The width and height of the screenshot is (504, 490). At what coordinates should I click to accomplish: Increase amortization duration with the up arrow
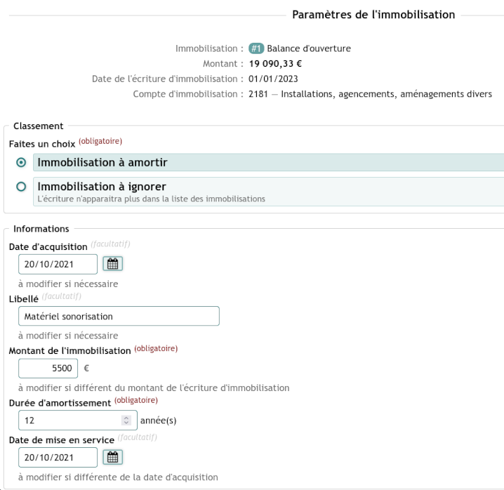coord(126,418)
